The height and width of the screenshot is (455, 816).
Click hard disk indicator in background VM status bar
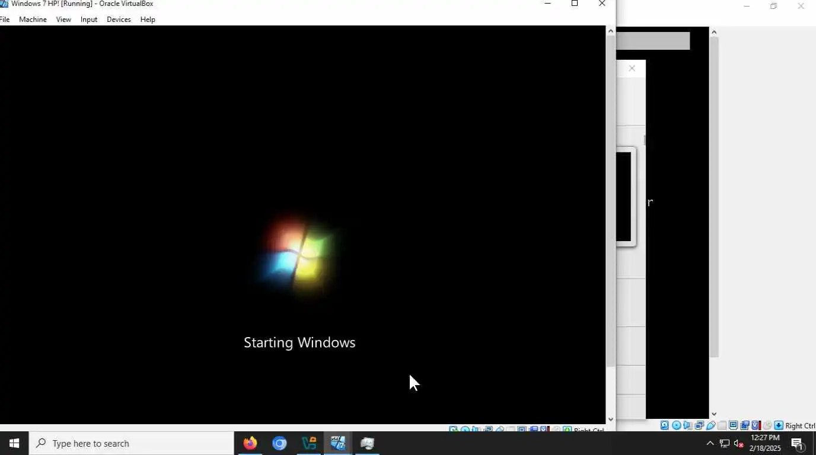[x=665, y=425]
